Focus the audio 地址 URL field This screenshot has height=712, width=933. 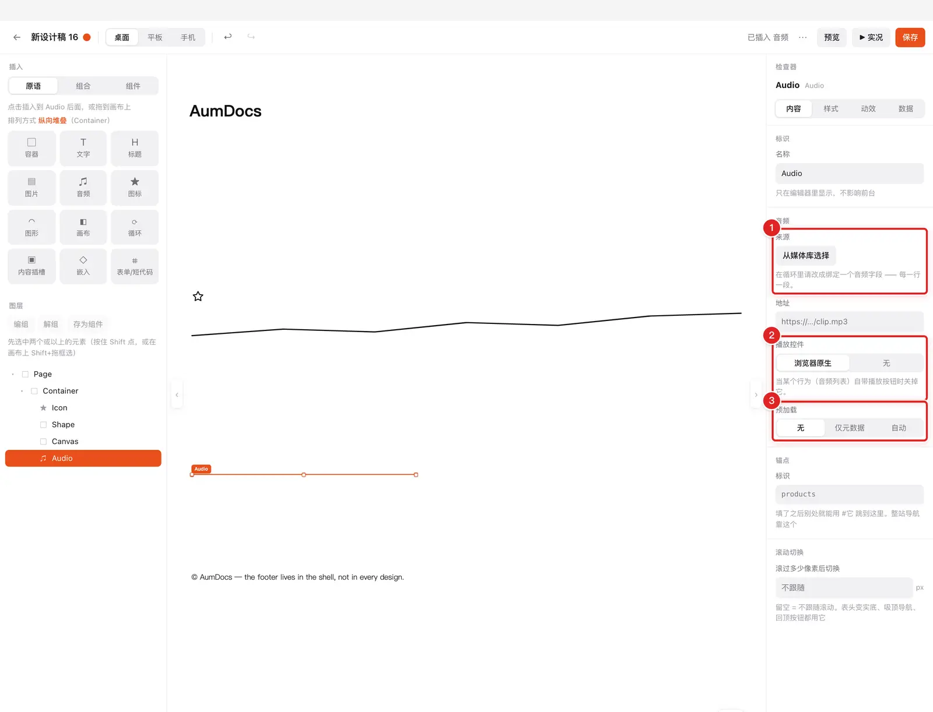850,322
